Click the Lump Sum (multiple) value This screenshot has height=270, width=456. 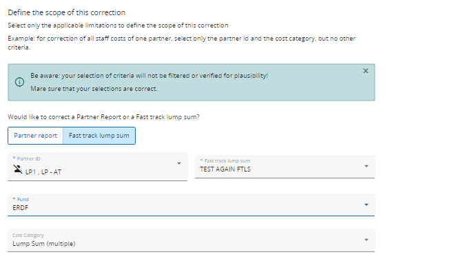pos(44,244)
